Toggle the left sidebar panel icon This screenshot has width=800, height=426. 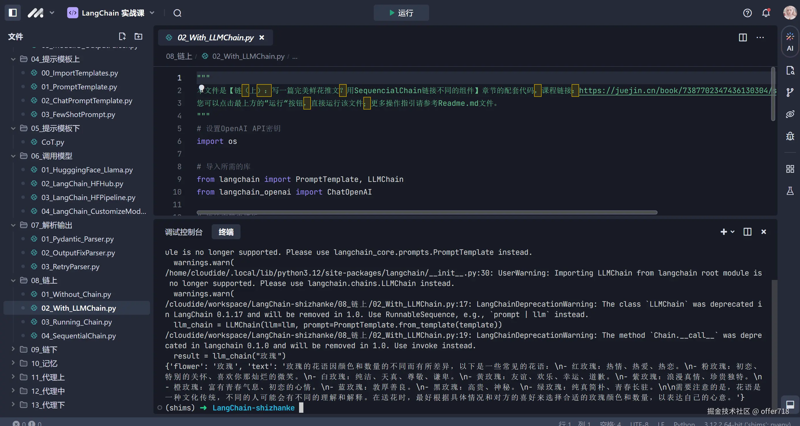pos(13,13)
